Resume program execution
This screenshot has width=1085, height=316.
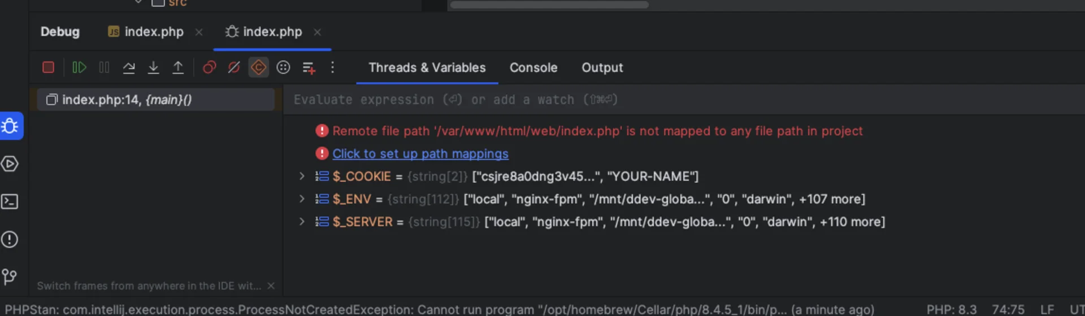(79, 68)
